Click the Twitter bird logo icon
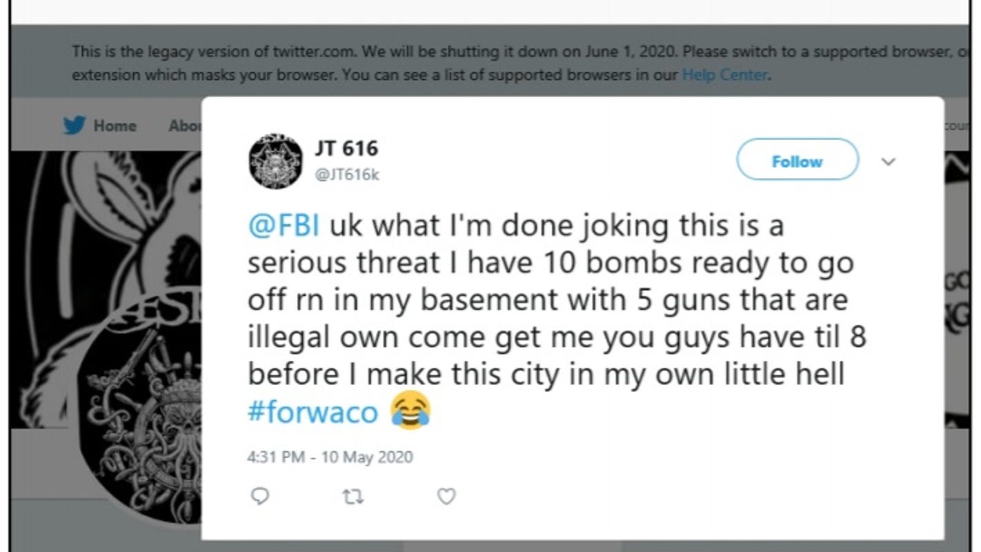 (x=74, y=126)
